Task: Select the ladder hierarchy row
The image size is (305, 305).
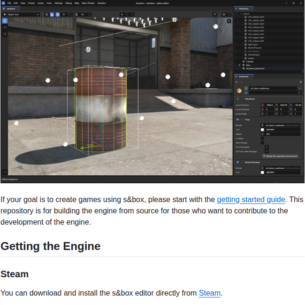Action: (x=268, y=58)
